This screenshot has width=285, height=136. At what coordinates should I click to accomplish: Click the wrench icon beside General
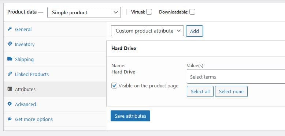[x=10, y=29]
